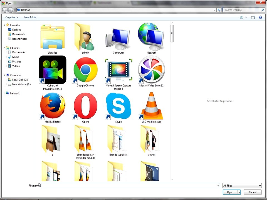
Task: Select Videos in navigation pane
Action: pyautogui.click(x=14, y=66)
